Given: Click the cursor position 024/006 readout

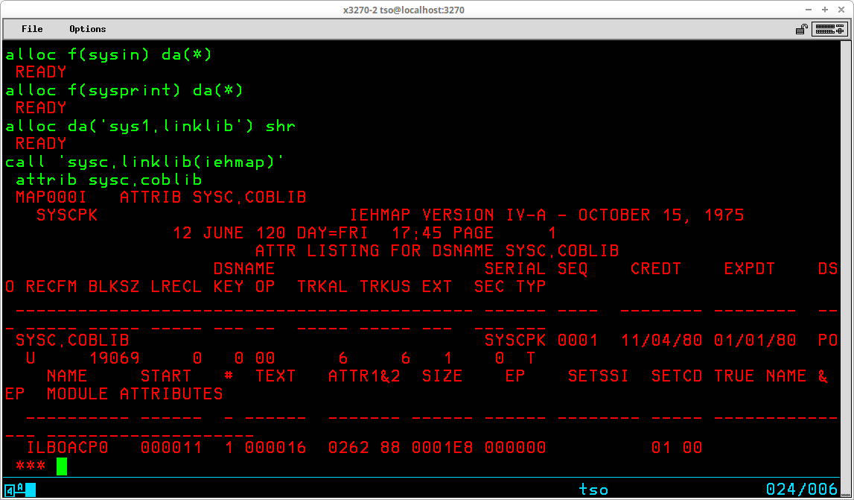Looking at the screenshot, I should (801, 489).
